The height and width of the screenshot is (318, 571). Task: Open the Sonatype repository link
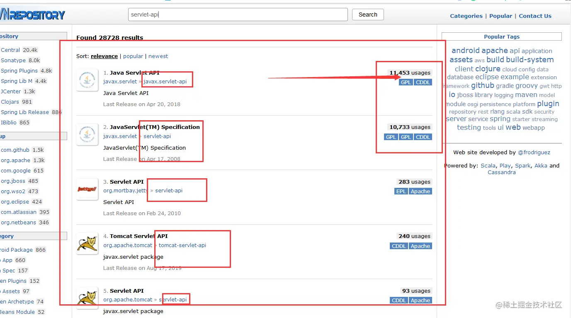[13, 60]
